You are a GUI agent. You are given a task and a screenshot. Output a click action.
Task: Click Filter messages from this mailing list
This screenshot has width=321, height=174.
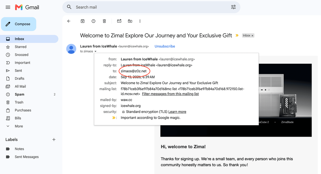[x=170, y=94]
